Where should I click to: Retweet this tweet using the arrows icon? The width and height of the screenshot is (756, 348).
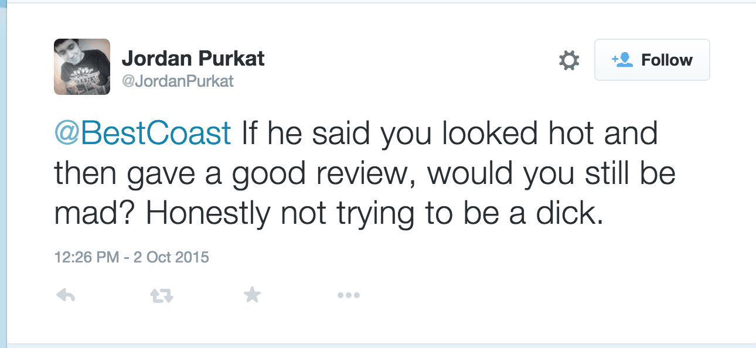pyautogui.click(x=161, y=296)
